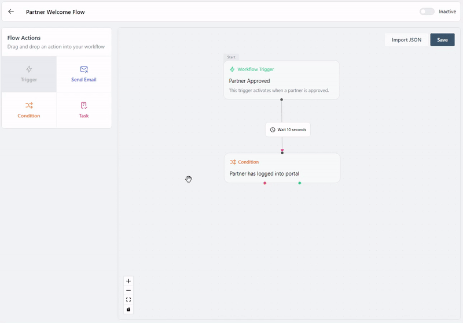Click the Import JSON button

click(406, 40)
